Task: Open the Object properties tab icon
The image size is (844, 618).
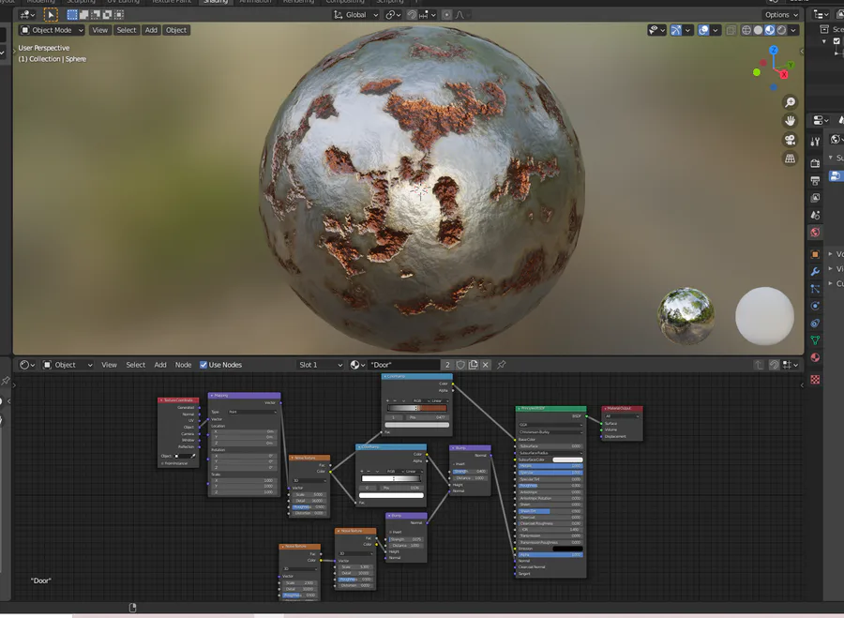Action: click(x=815, y=254)
